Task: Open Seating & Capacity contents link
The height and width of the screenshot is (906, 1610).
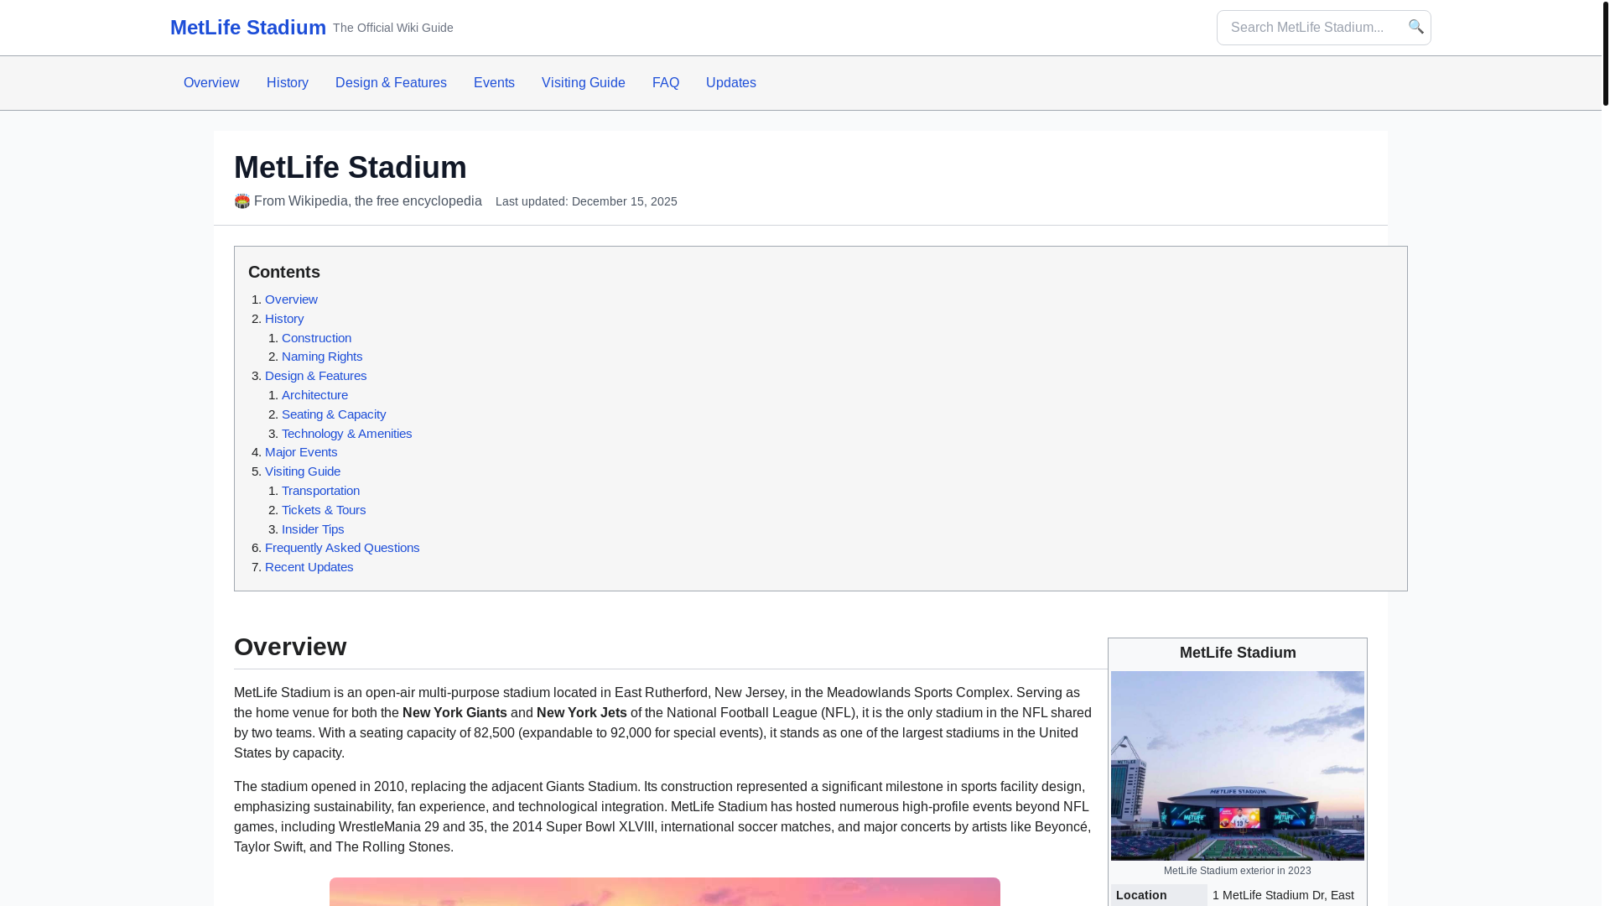Action: (334, 414)
